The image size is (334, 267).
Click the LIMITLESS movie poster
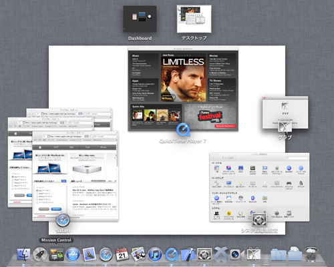pos(183,79)
